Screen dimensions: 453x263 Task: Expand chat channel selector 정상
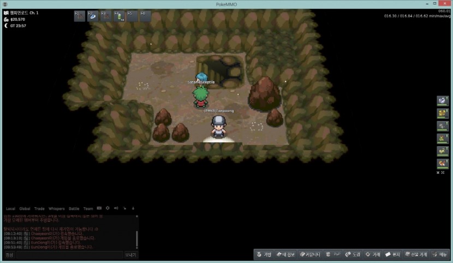point(9,255)
